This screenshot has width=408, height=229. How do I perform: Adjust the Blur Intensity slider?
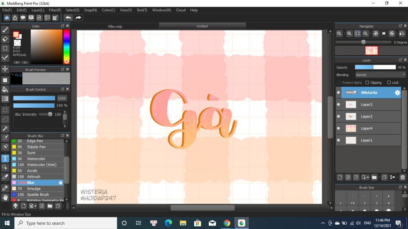(x=45, y=114)
